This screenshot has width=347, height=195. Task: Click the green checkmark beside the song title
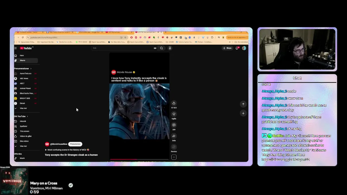pyautogui.click(x=71, y=185)
